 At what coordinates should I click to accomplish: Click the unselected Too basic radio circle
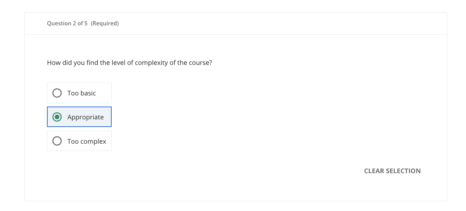coord(57,93)
